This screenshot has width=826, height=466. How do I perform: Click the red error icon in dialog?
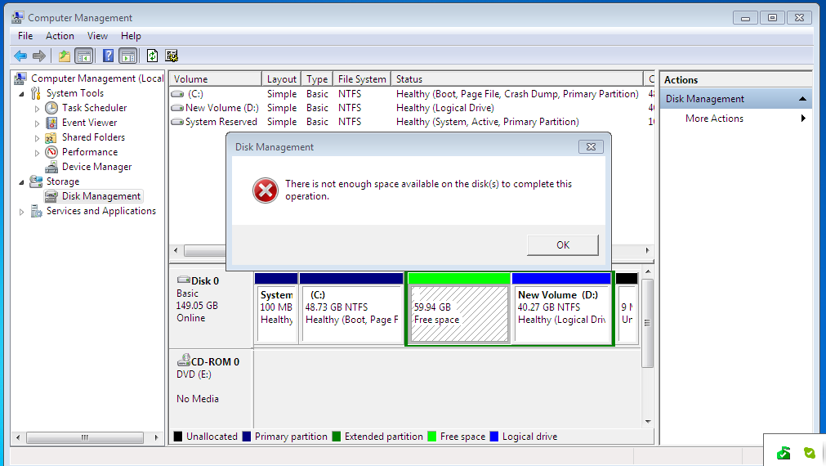pyautogui.click(x=265, y=190)
